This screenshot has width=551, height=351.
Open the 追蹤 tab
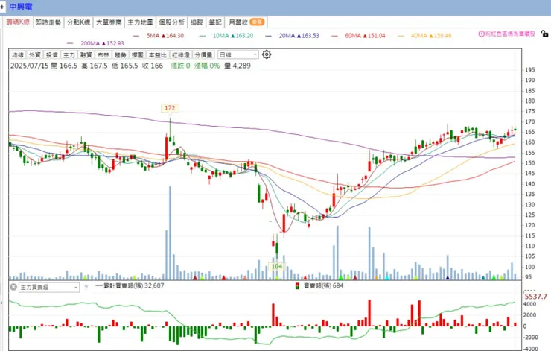click(x=197, y=22)
